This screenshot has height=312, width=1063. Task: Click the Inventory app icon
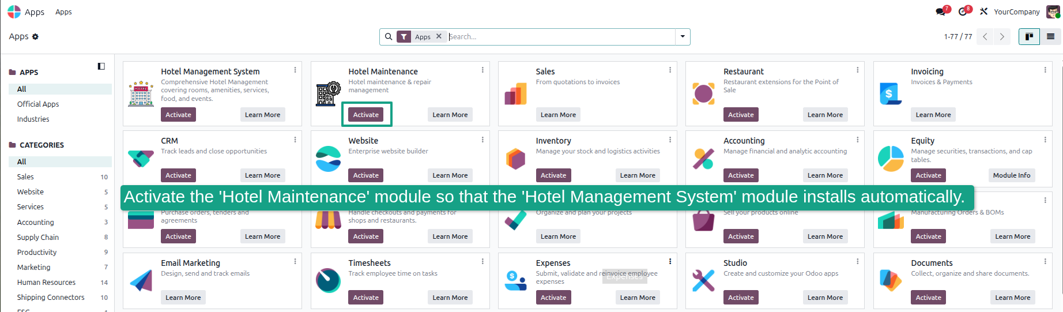(x=516, y=159)
